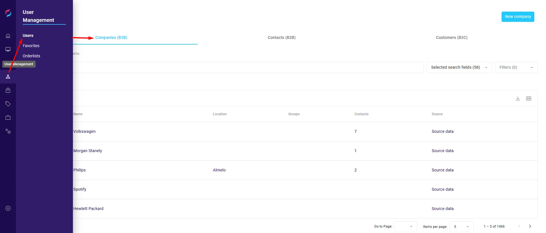
Task: Click Volkswagen's contacts count 7
Action: click(x=355, y=131)
